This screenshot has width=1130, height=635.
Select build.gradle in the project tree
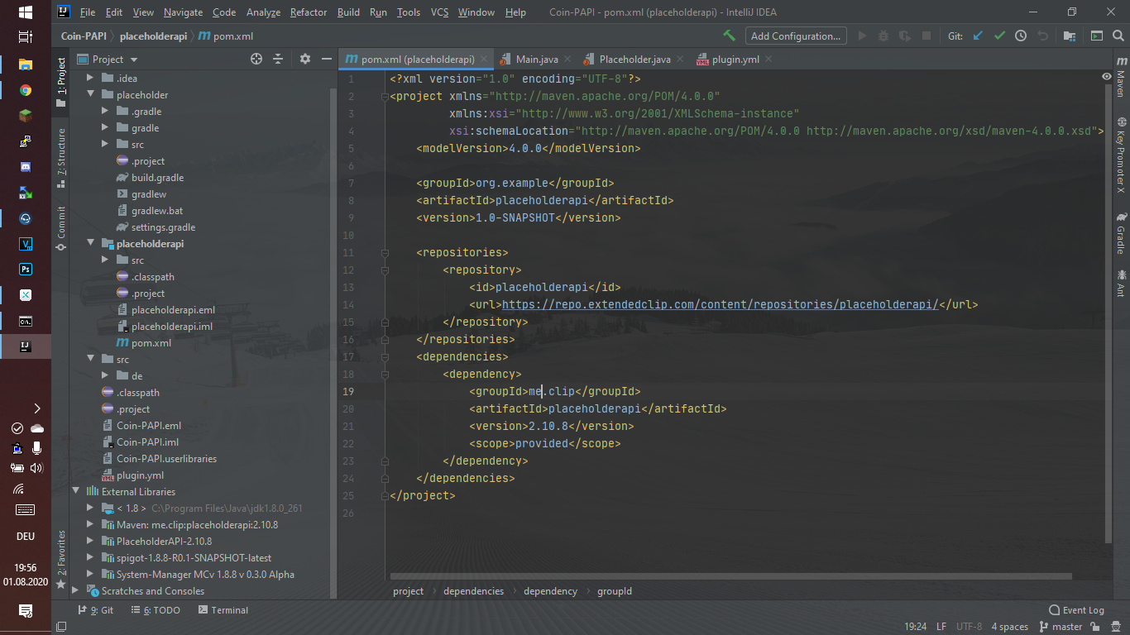coord(157,177)
